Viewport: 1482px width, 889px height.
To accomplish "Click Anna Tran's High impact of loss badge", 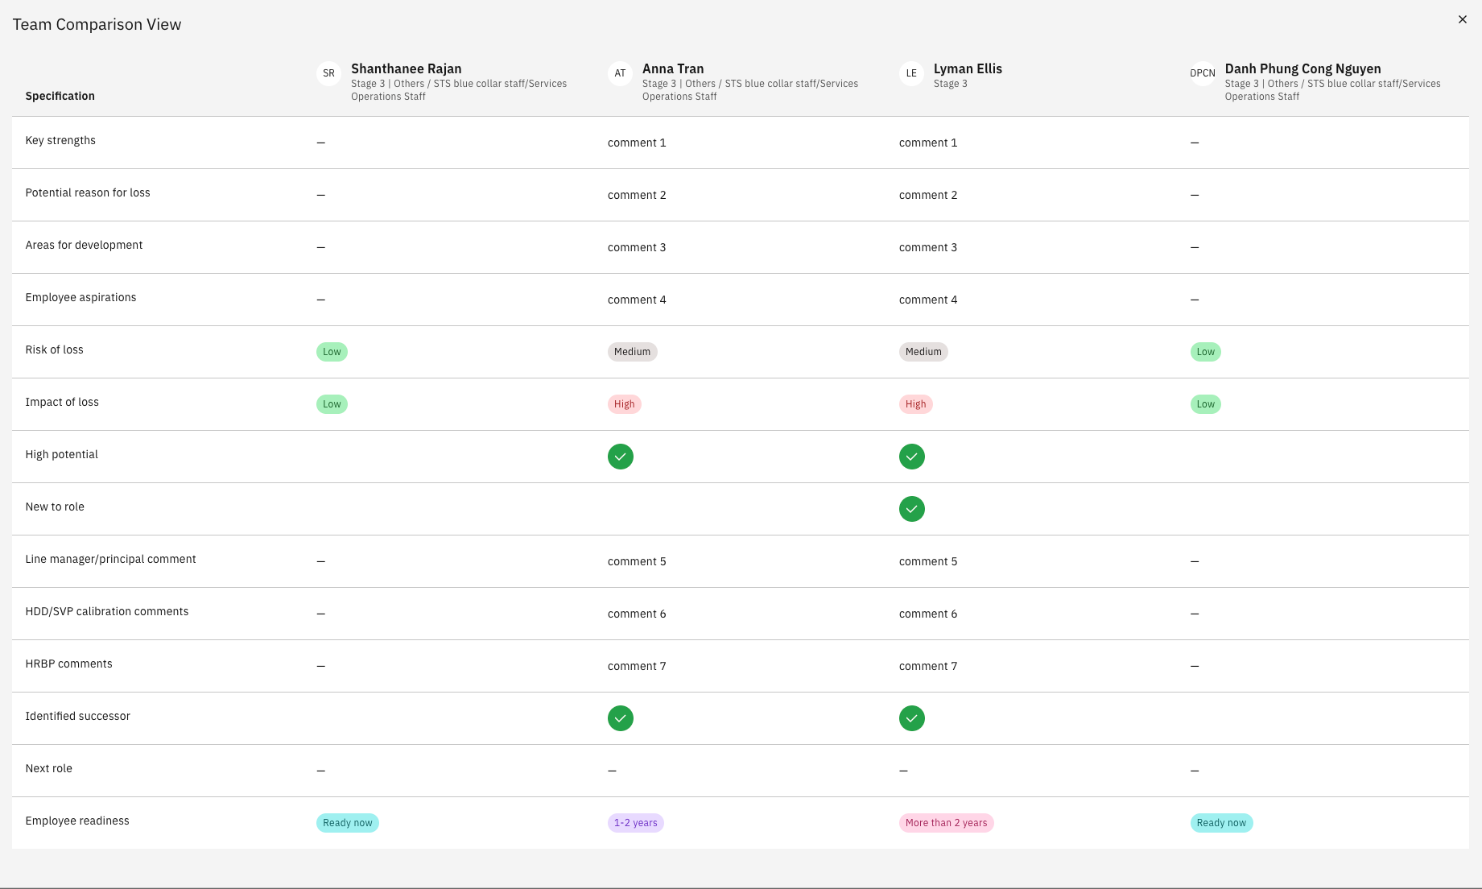I will pyautogui.click(x=624, y=404).
